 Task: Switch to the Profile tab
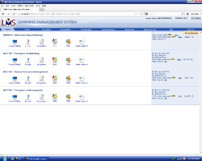tap(27, 30)
